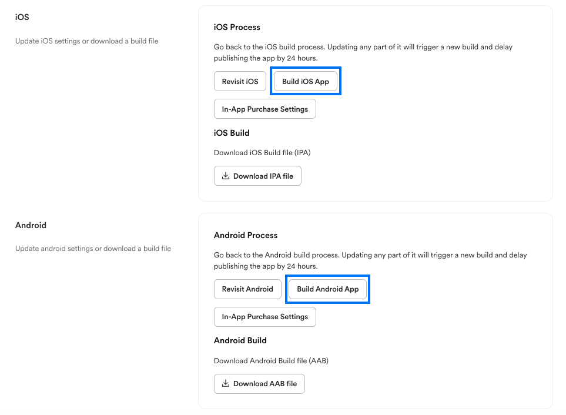Viewport: 566px width, 415px height.
Task: Click the 'Update android settings' description text
Action: click(92, 248)
